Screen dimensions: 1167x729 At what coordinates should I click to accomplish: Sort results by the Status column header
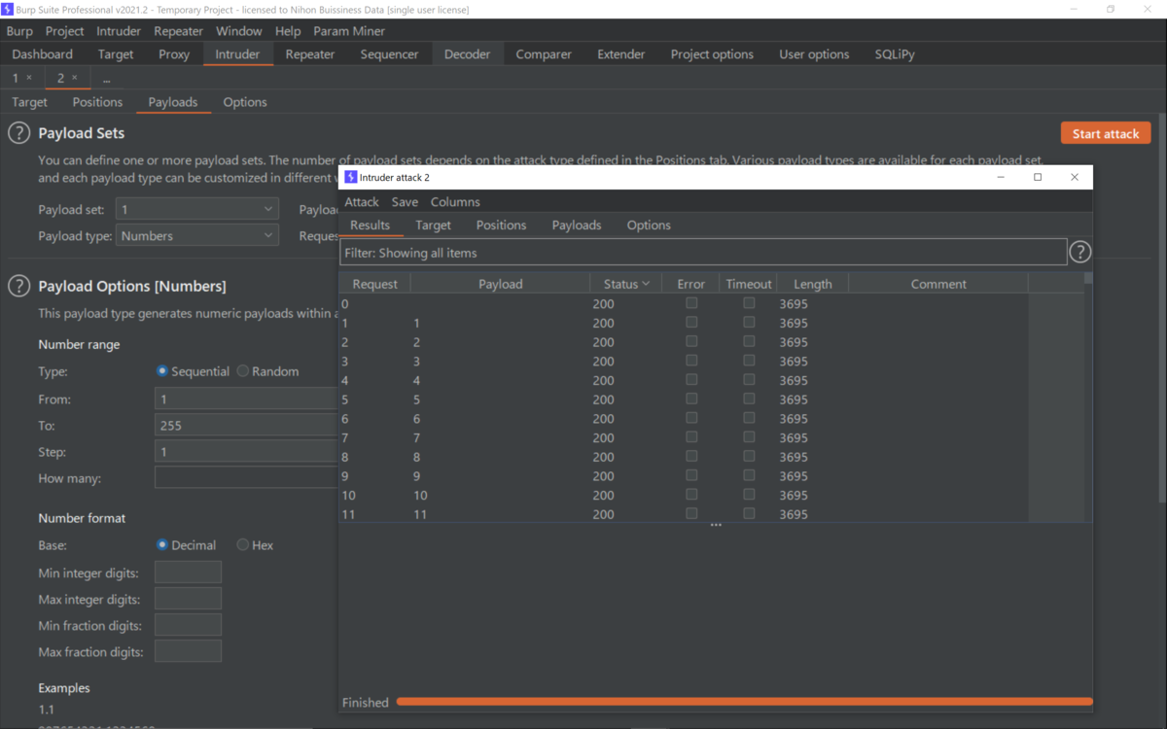[626, 284]
